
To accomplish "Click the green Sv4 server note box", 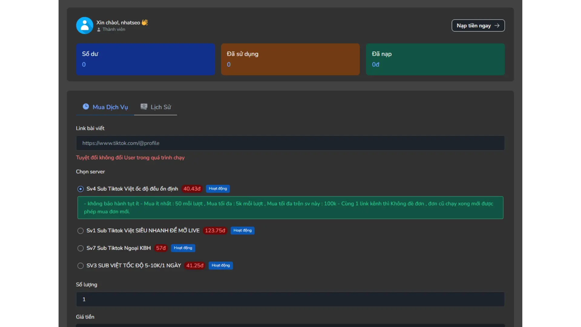I will 290,208.
